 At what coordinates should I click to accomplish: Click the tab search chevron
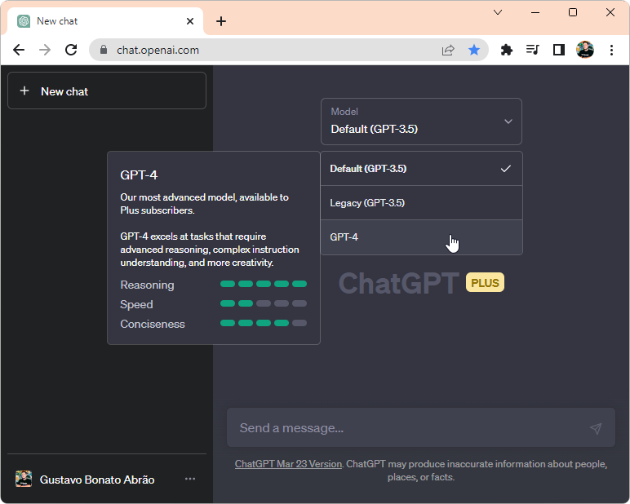coord(498,12)
